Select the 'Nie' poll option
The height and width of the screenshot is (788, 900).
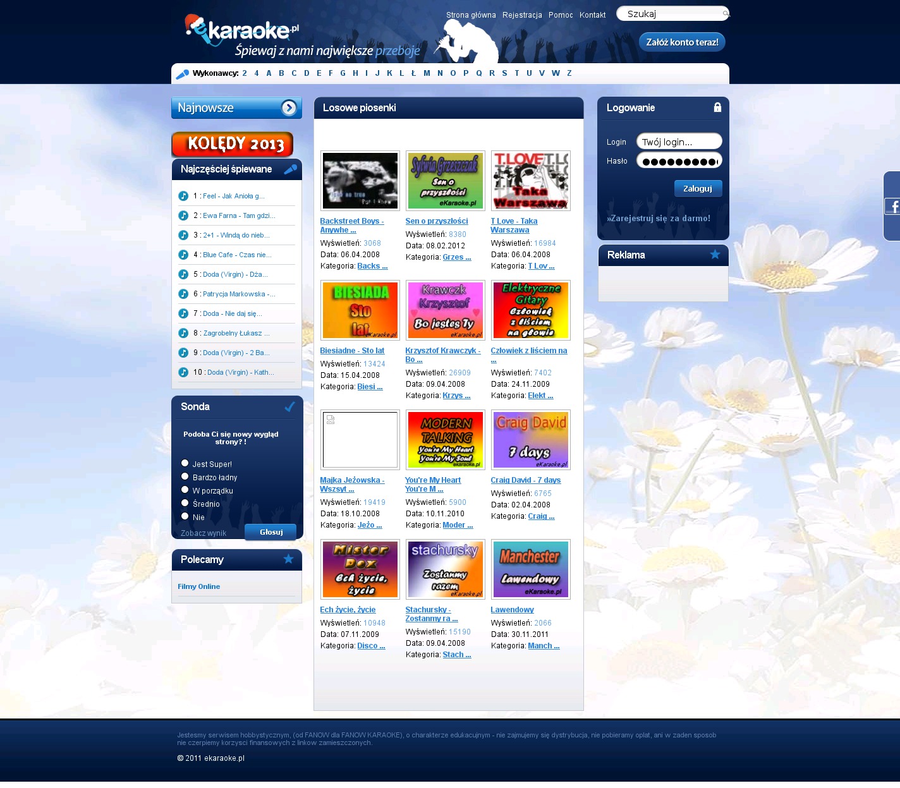(185, 516)
